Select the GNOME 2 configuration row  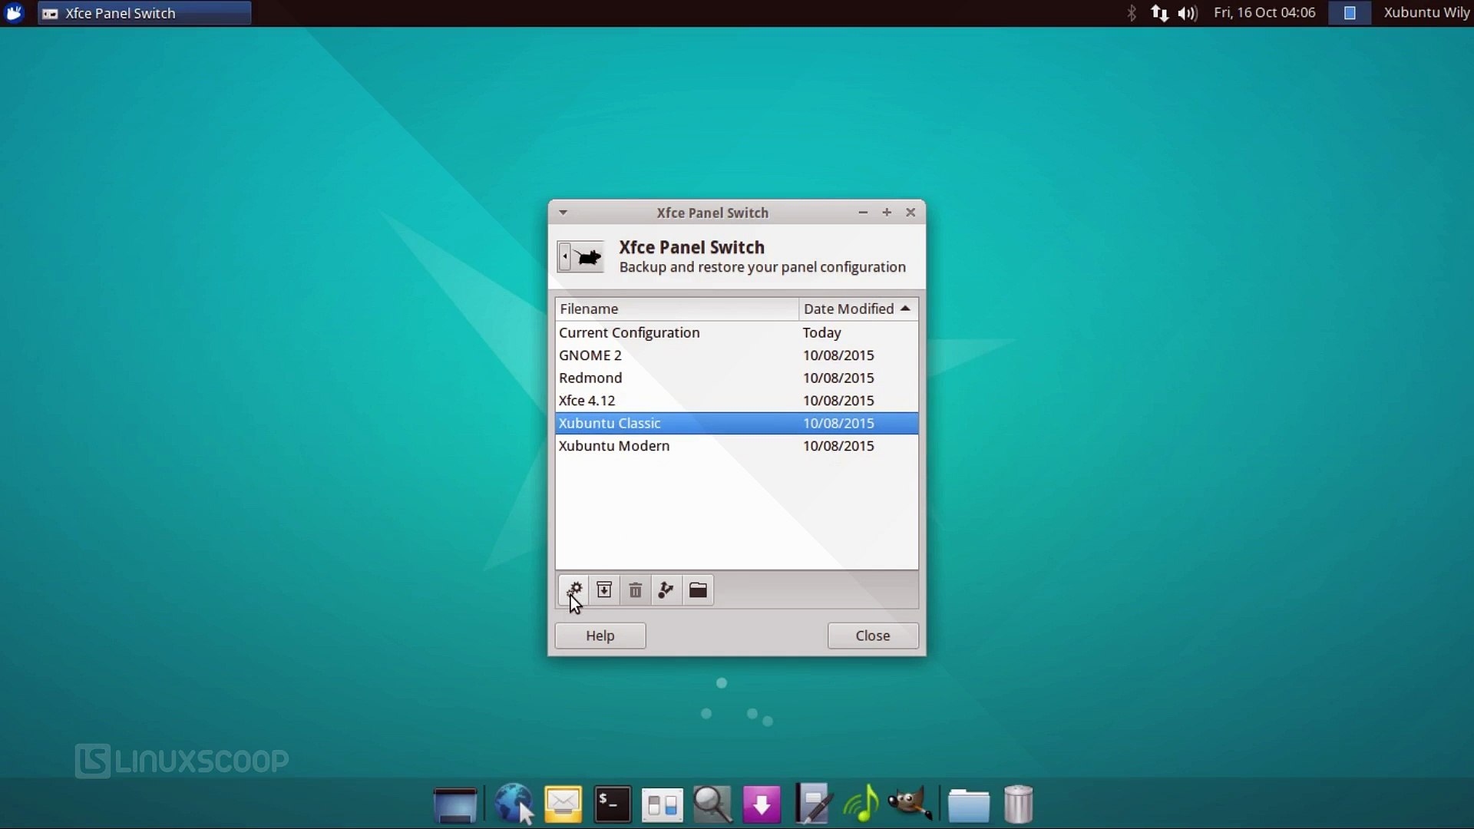[x=590, y=355]
